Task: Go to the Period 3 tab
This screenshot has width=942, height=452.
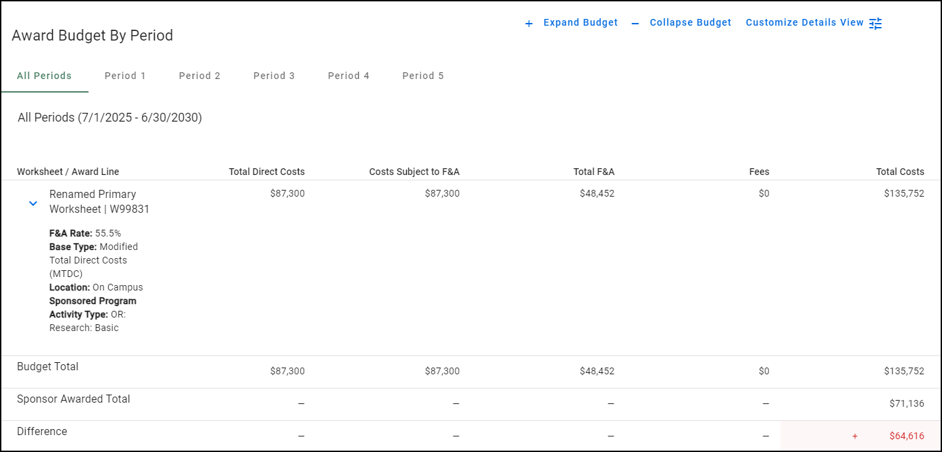Action: (x=274, y=76)
